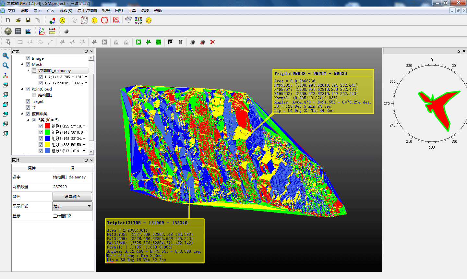Screen dimensions: 467x279
Task: Click the colored dots grid icon
Action: [138, 20]
